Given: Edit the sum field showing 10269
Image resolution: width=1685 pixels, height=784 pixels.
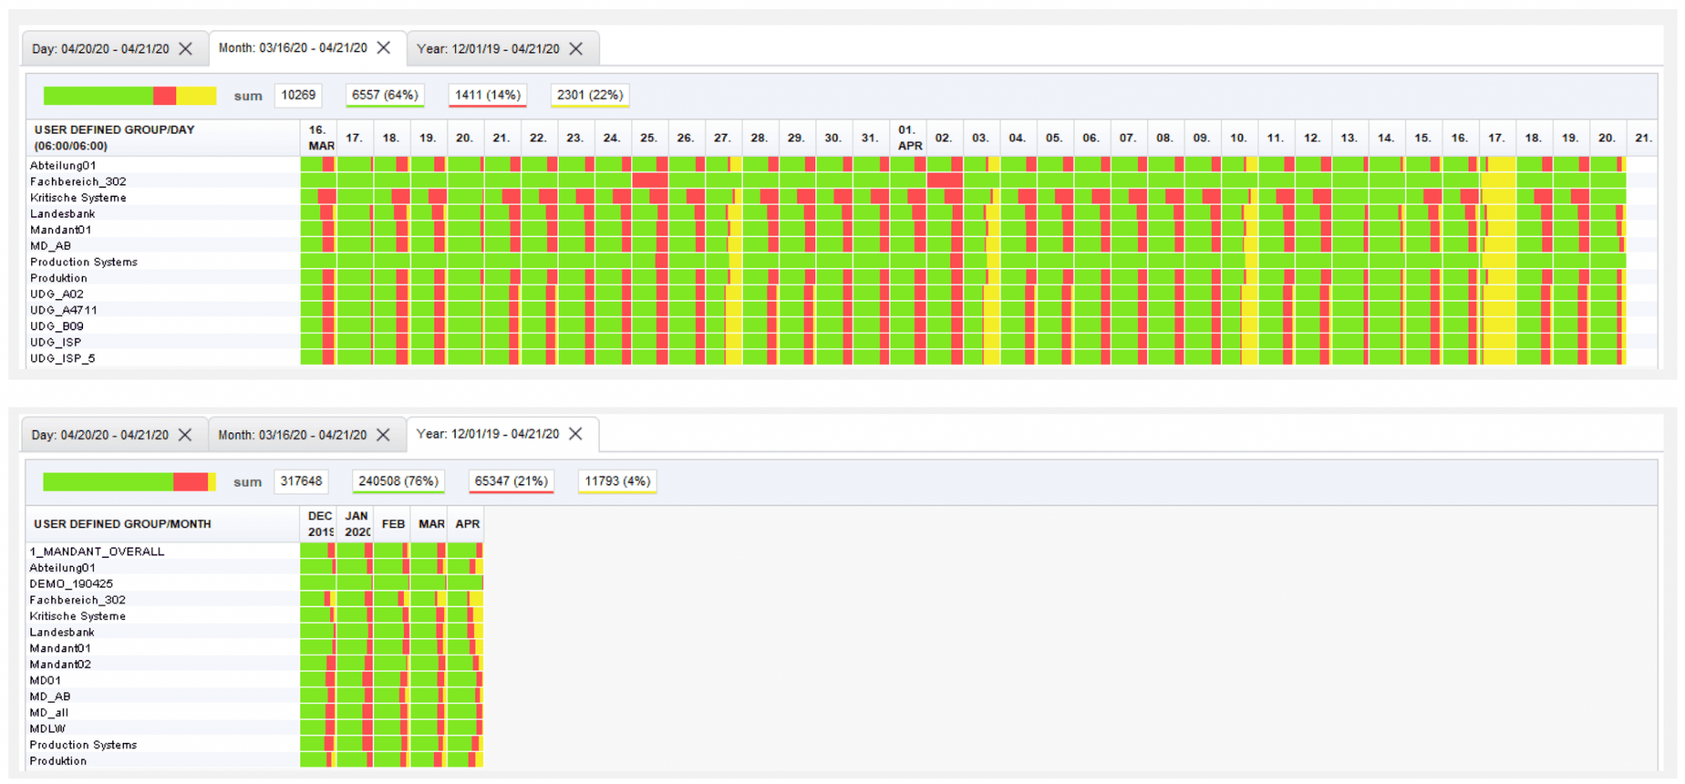Looking at the screenshot, I should pyautogui.click(x=298, y=95).
